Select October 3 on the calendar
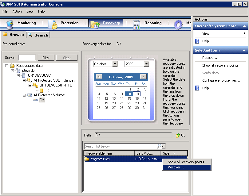This screenshot has width=249, height=196. tap(145, 89)
